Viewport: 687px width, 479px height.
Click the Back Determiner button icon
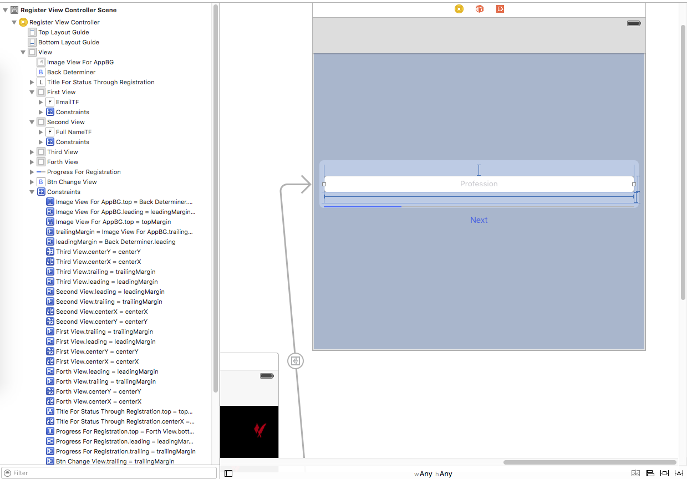41,72
